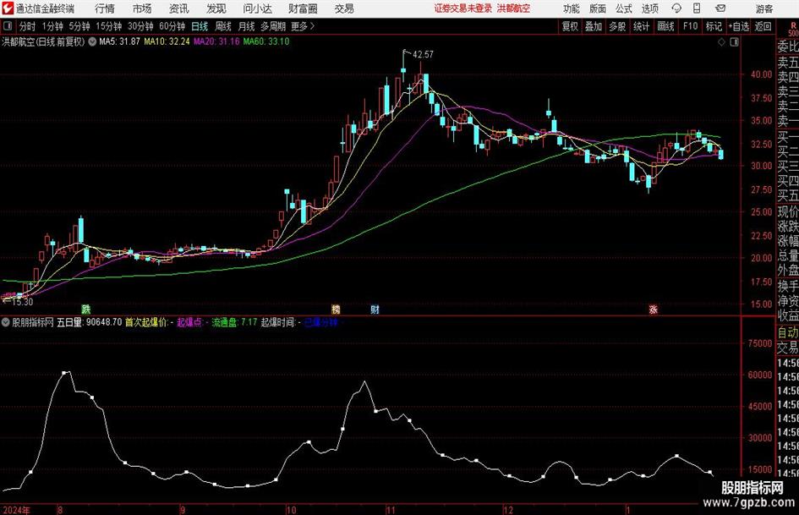Click the 2024年 date axis label
Screen dimensions: 799x515
[x=16, y=510]
